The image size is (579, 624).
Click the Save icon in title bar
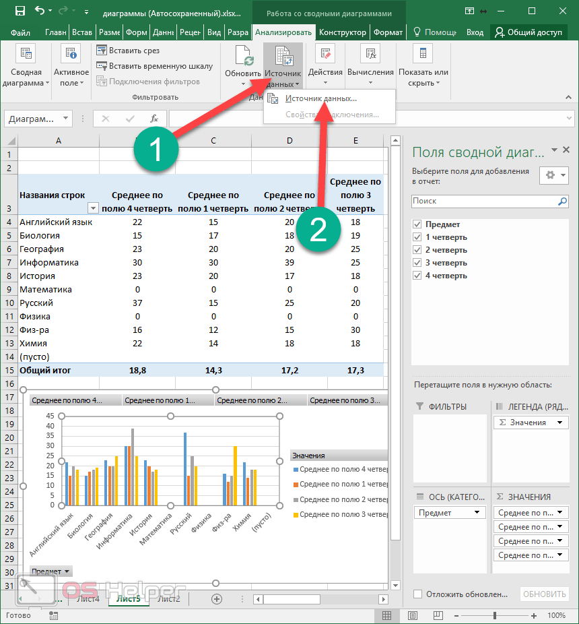point(20,11)
